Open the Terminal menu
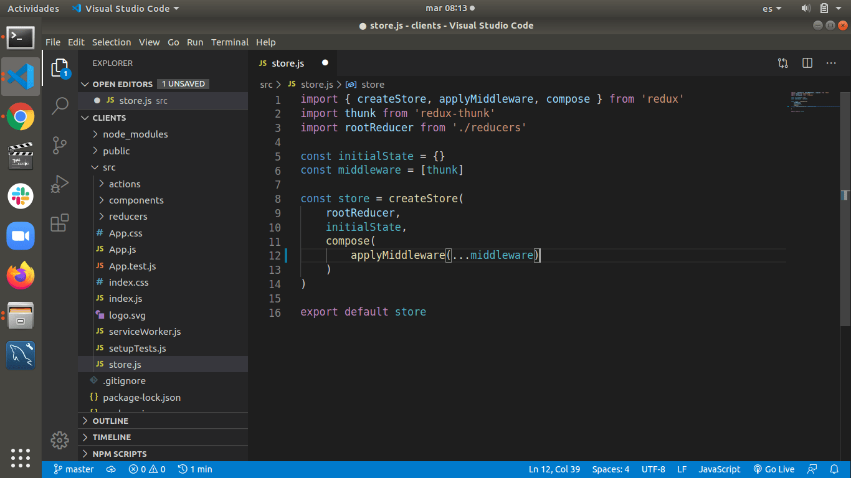851x478 pixels. pos(229,42)
